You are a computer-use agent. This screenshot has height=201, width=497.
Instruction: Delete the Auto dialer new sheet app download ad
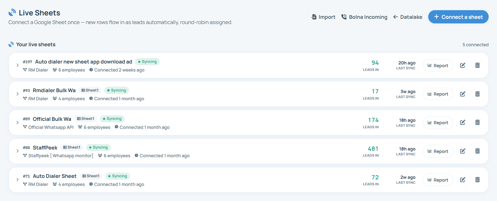[477, 65]
